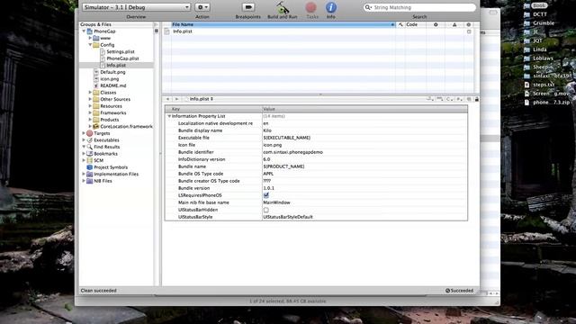The height and width of the screenshot is (324, 576).
Task: Expand the Other Sources folder
Action: tap(90, 99)
